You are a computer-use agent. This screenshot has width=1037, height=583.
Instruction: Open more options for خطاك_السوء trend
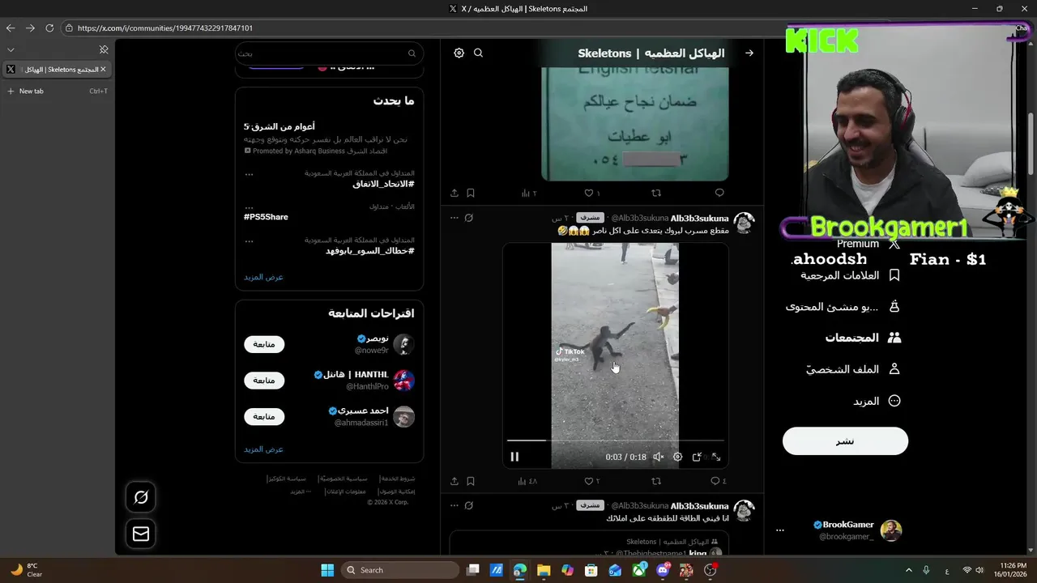pyautogui.click(x=249, y=240)
